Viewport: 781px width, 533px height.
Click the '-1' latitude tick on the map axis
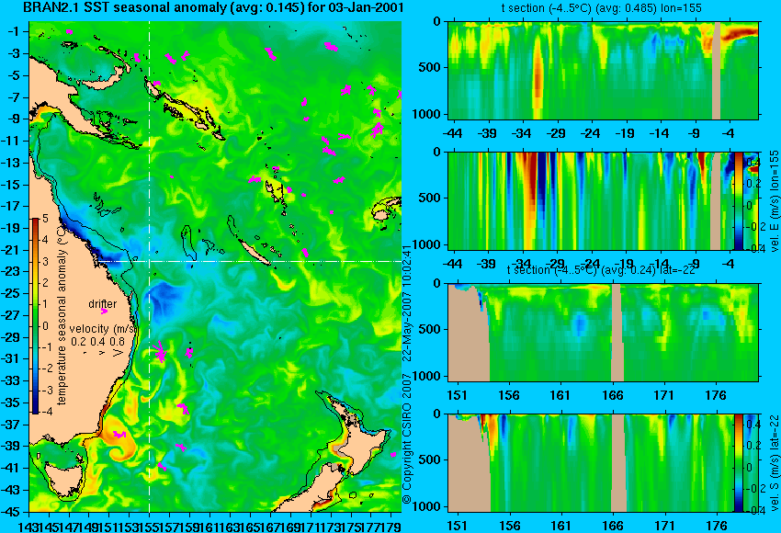14,32
